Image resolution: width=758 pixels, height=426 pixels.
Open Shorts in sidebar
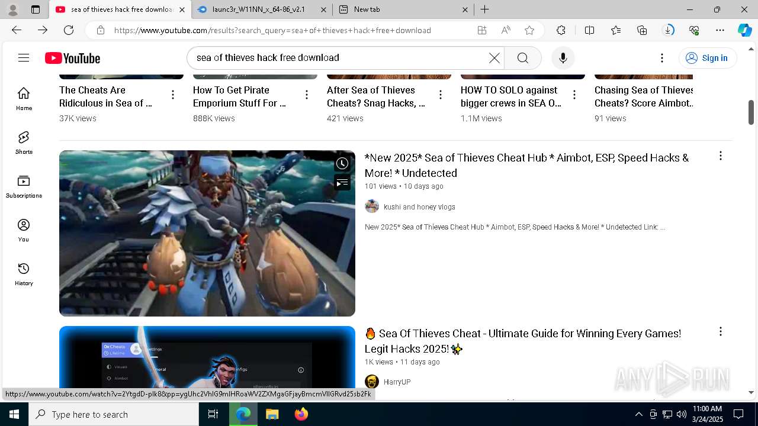click(x=24, y=143)
